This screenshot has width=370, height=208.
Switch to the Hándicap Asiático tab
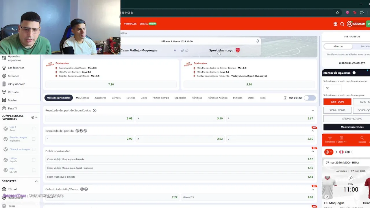click(218, 98)
